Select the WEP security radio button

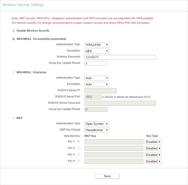click(x=14, y=118)
